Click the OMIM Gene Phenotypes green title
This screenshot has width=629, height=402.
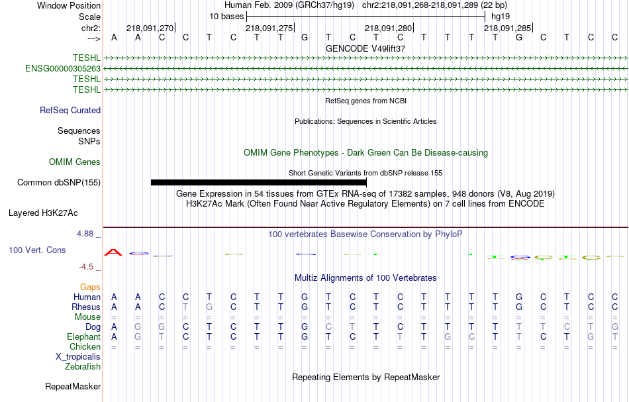(x=366, y=153)
